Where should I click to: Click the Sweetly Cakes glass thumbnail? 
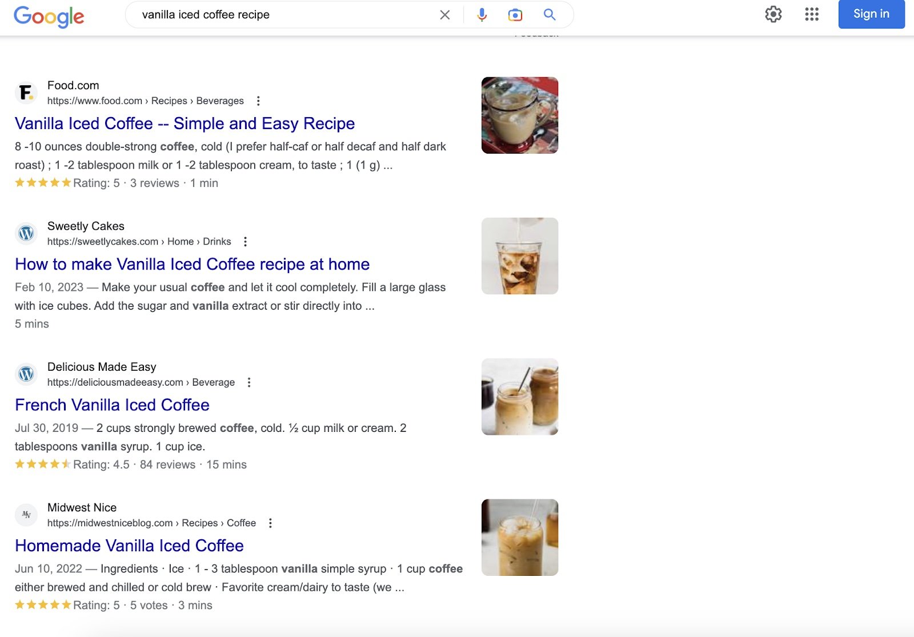click(x=520, y=256)
